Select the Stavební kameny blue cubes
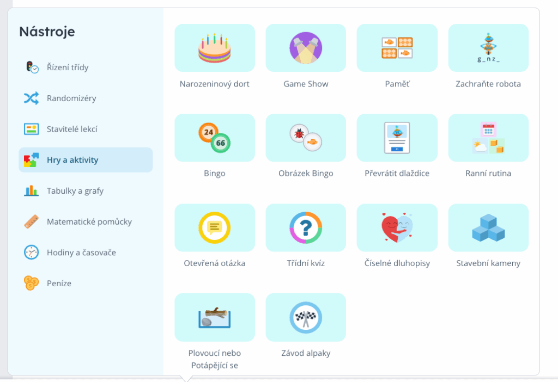The width and height of the screenshot is (558, 382). click(x=488, y=227)
